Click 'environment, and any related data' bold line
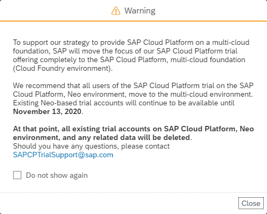This screenshot has width=267, height=214. tap(102, 137)
